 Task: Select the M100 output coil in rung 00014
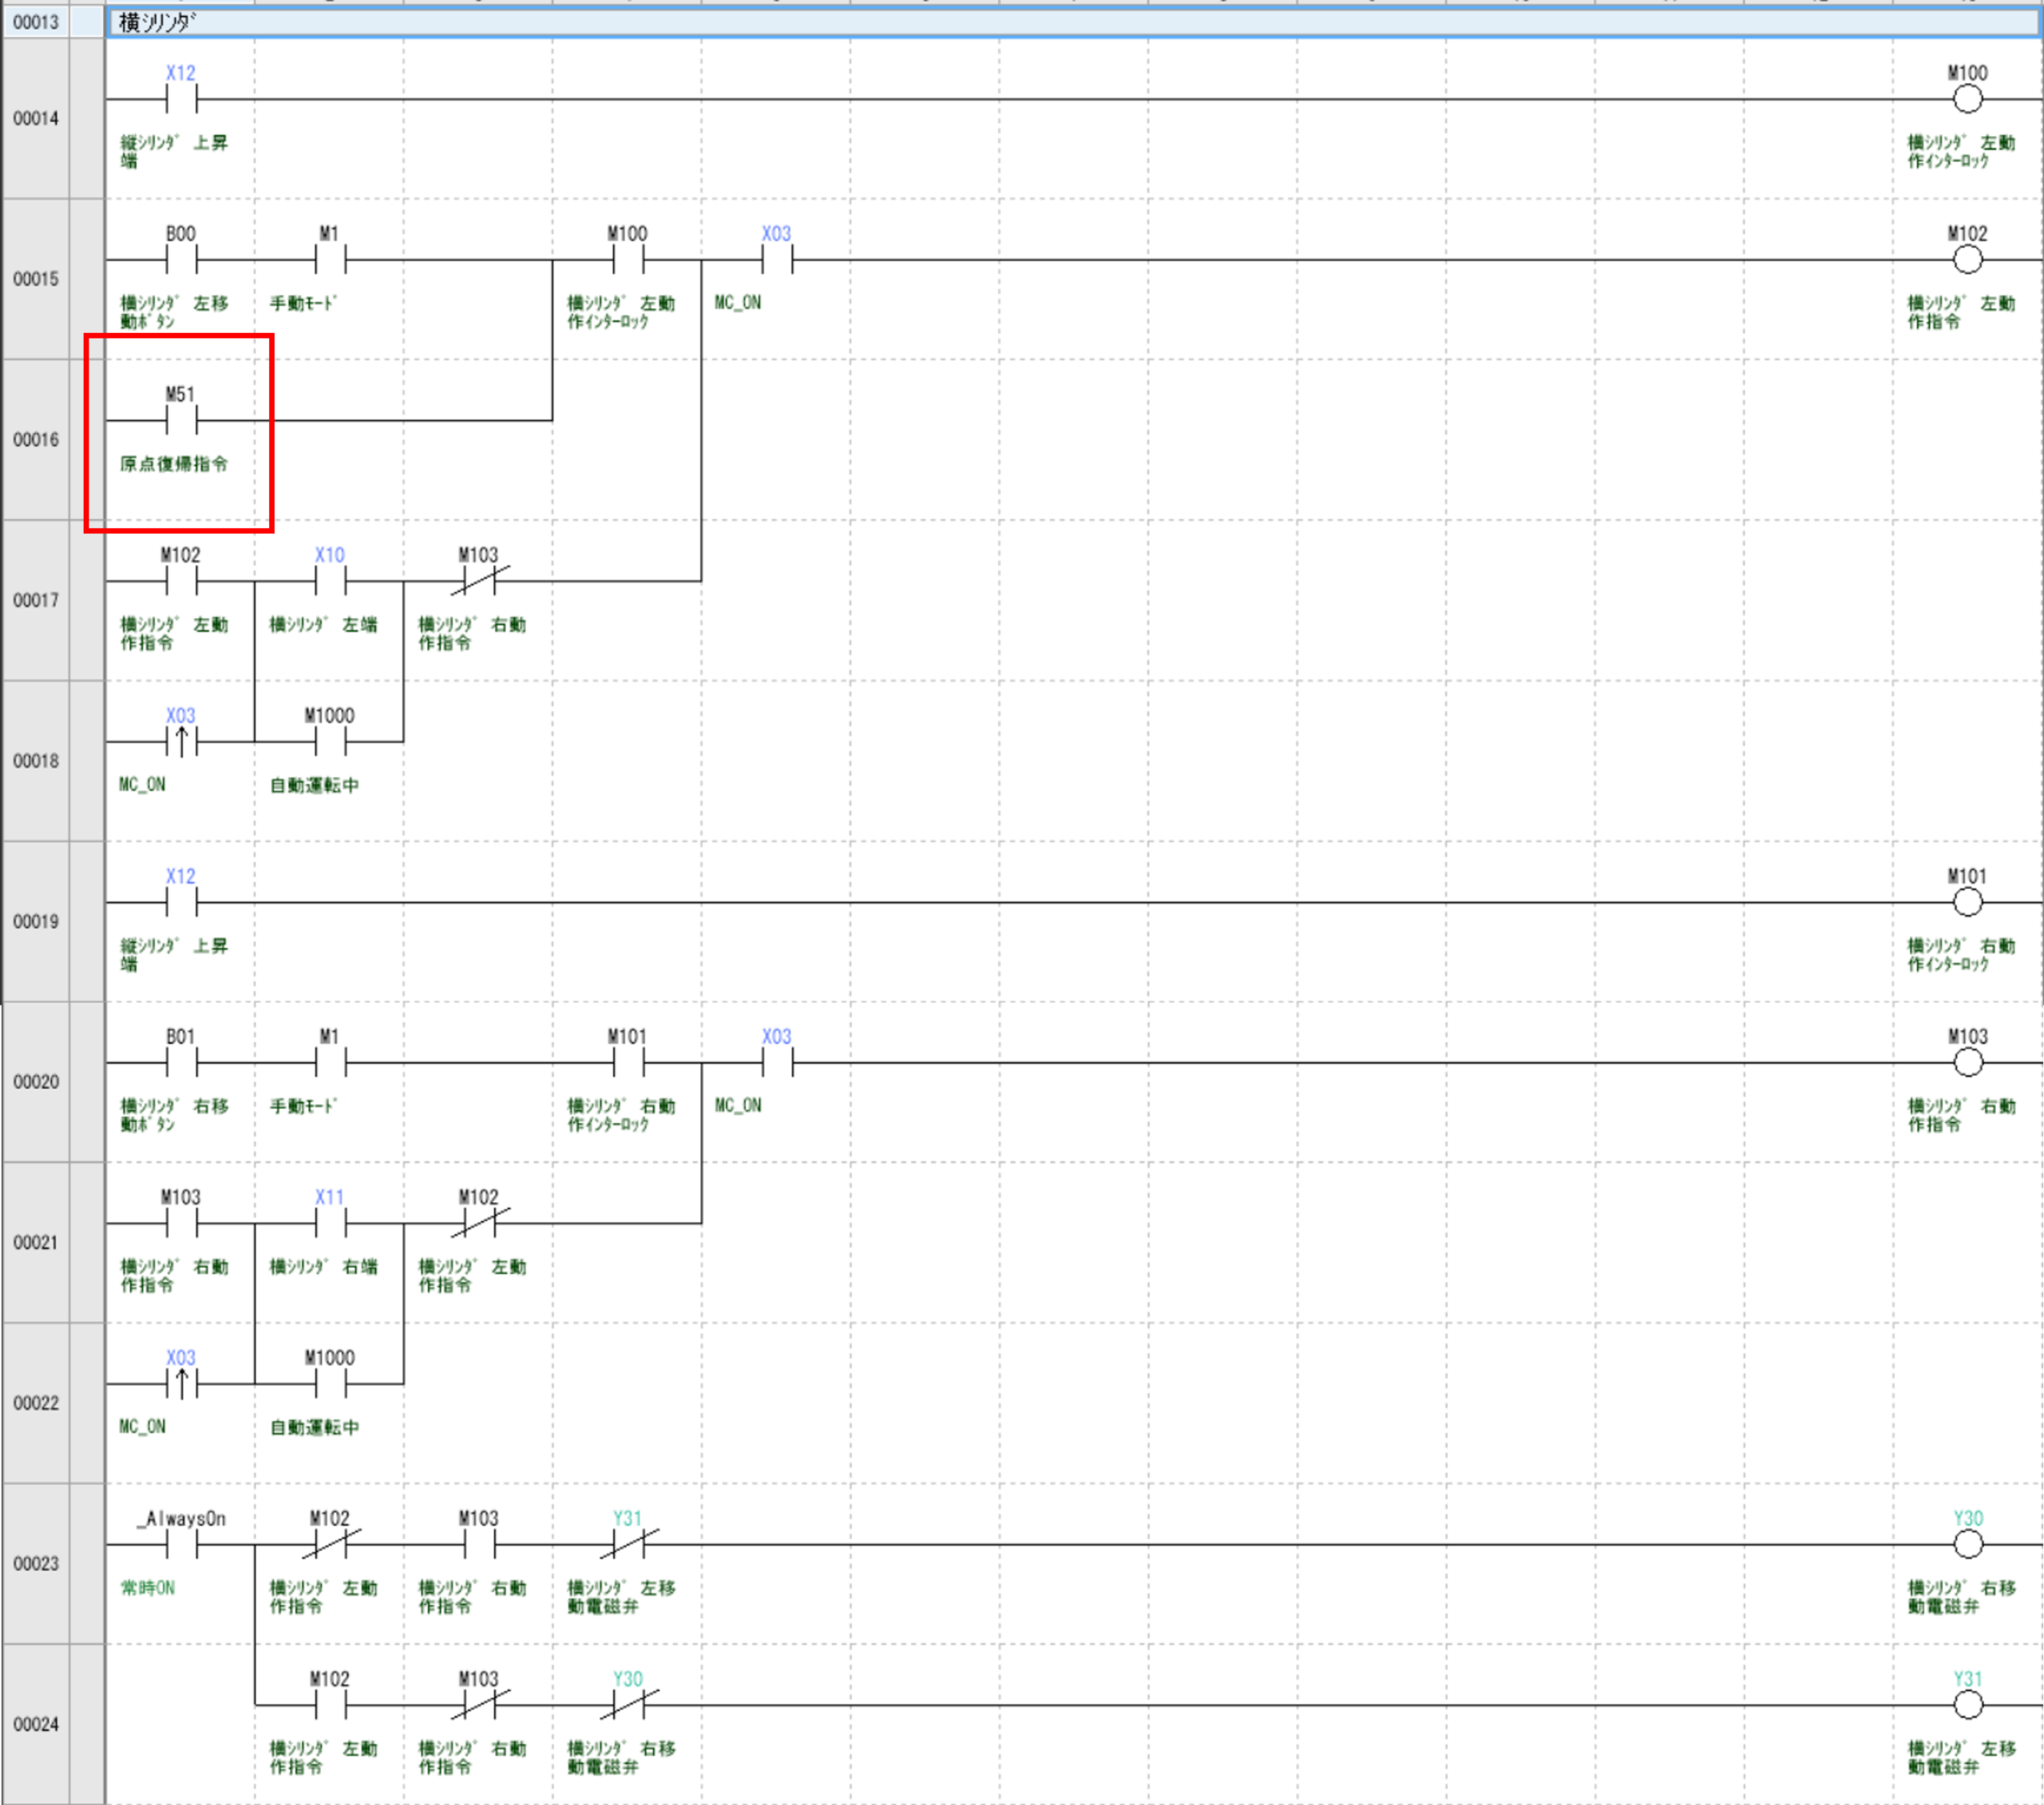click(1966, 99)
